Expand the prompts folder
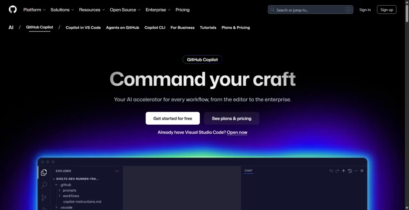Image resolution: width=409 pixels, height=210 pixels. pos(68,190)
